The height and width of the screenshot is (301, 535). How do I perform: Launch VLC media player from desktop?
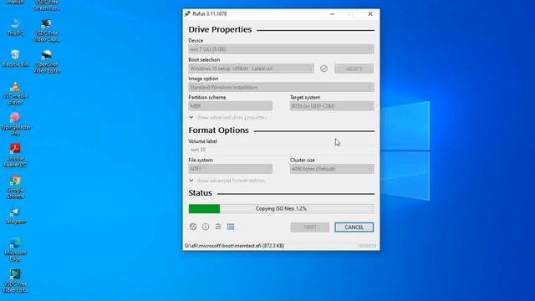15,93
